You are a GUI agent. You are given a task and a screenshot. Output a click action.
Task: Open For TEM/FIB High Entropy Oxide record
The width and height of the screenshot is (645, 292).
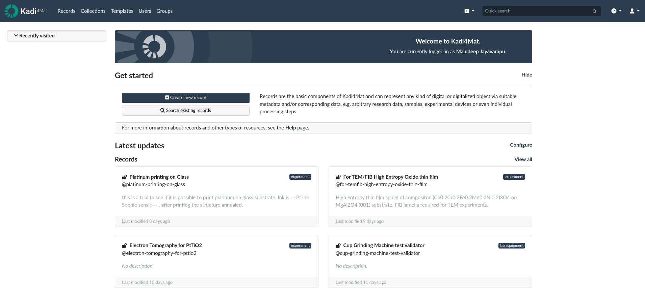coord(390,177)
